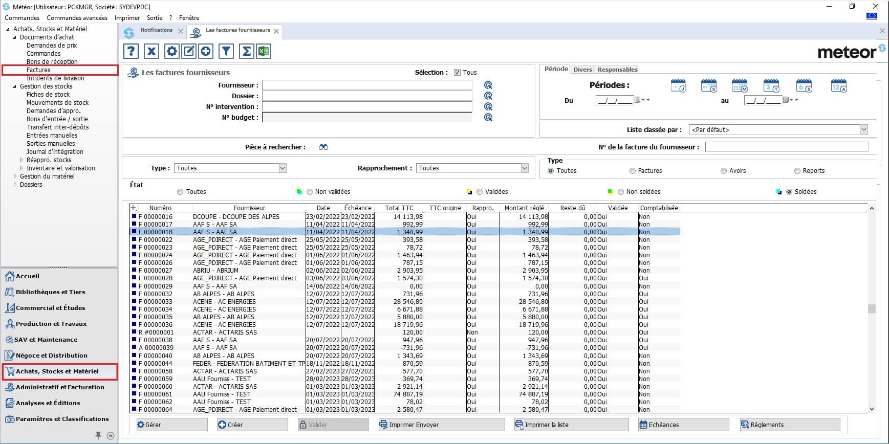The height and width of the screenshot is (444, 889).
Task: Switch to the 'Responsables' tab
Action: pos(617,70)
